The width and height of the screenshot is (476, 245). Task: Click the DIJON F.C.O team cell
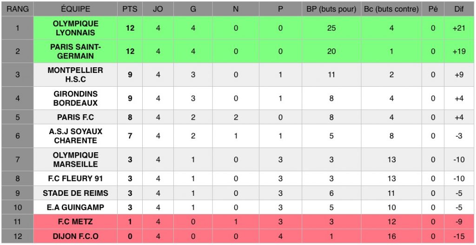pyautogui.click(x=75, y=236)
